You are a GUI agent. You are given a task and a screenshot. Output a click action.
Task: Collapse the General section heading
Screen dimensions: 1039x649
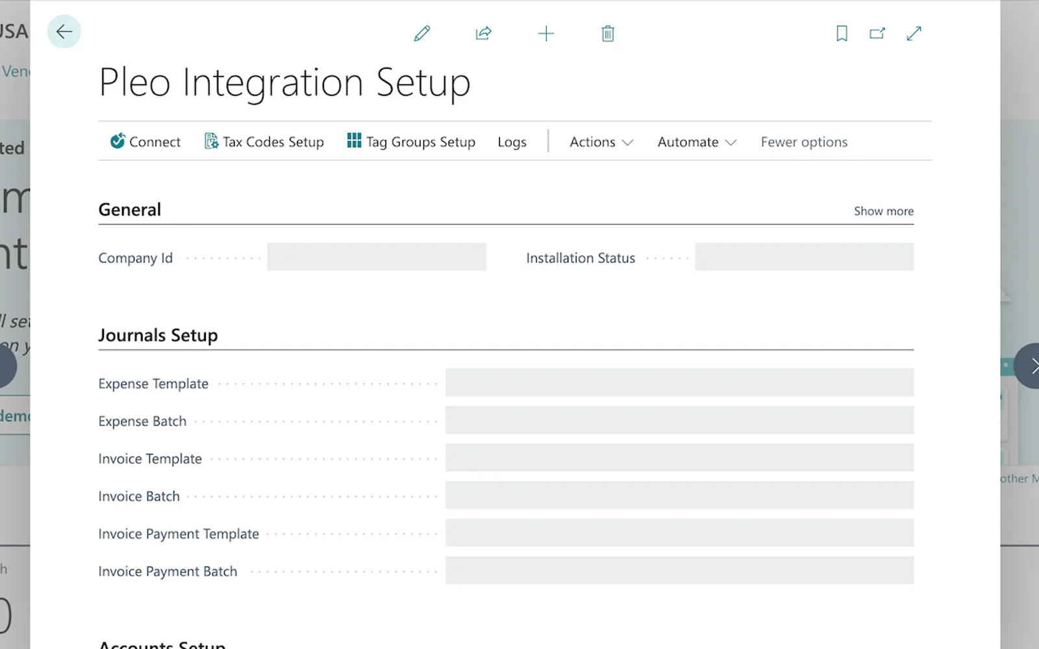coord(130,210)
